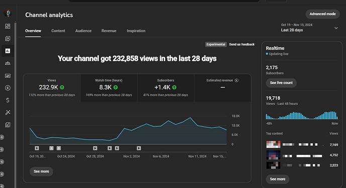The height and width of the screenshot is (188, 346).
Task: Open the Revenue tab
Action: [x=109, y=31]
